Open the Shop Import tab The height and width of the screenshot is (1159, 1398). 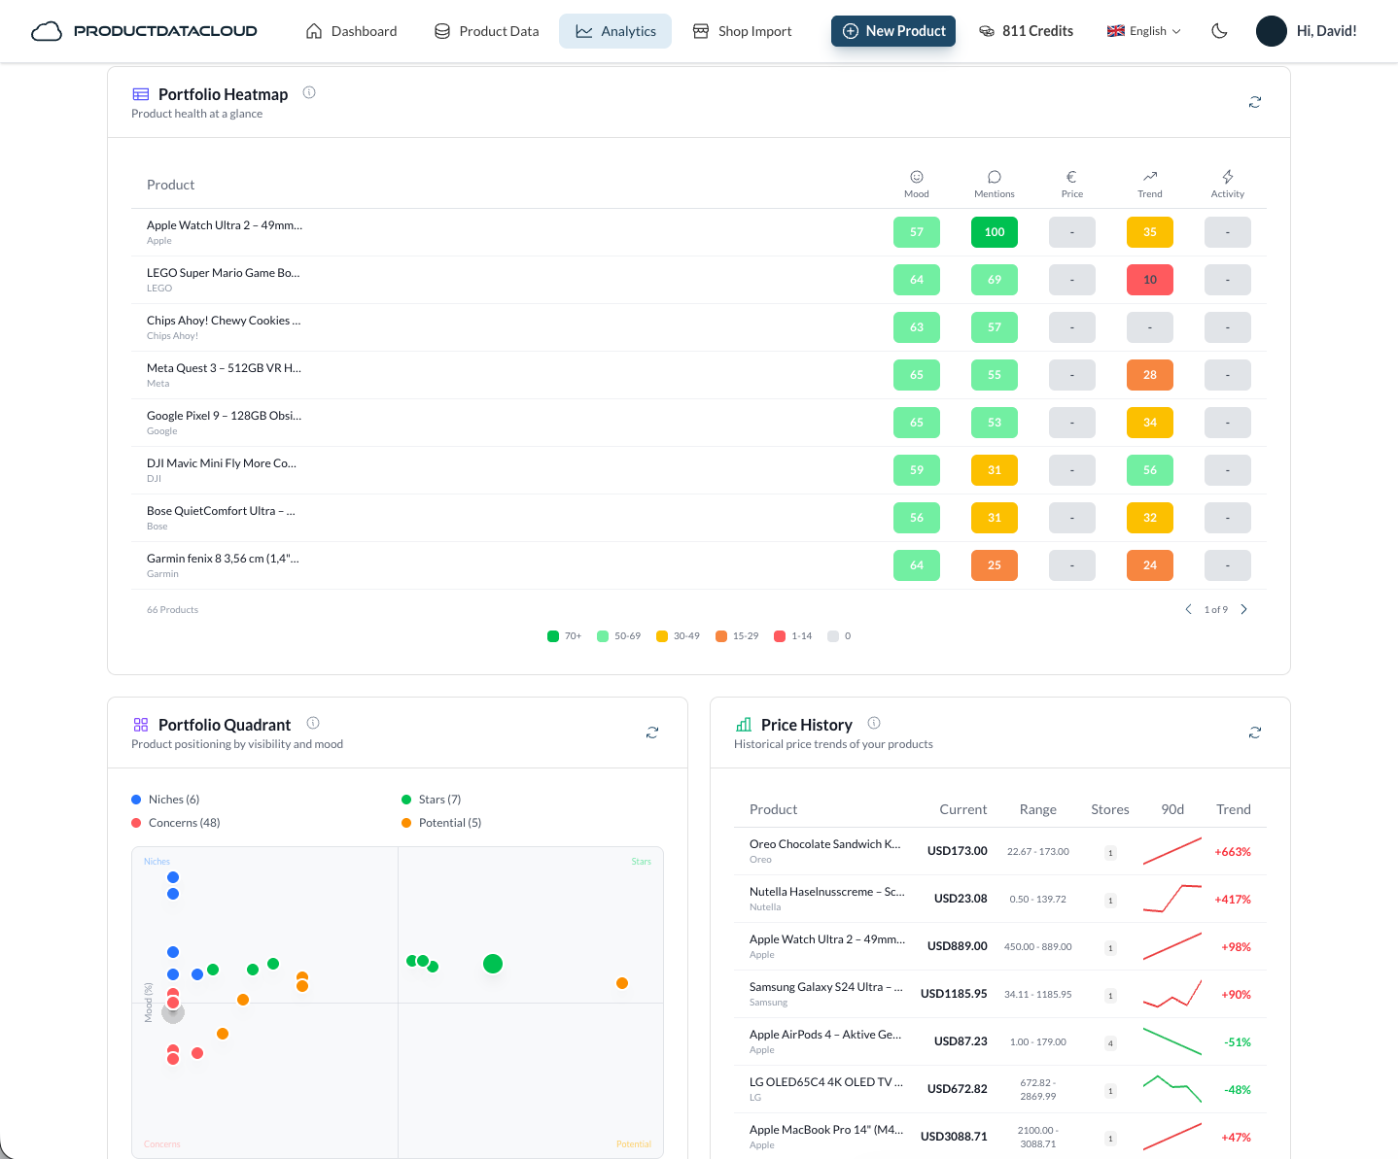click(742, 31)
